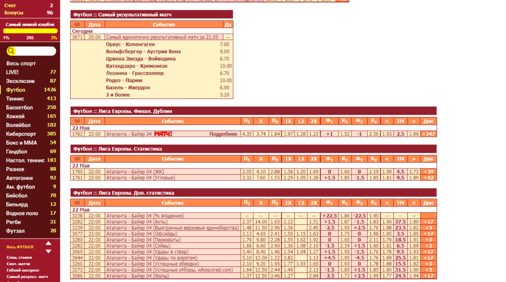Click +247 extra markets button

tap(428, 134)
